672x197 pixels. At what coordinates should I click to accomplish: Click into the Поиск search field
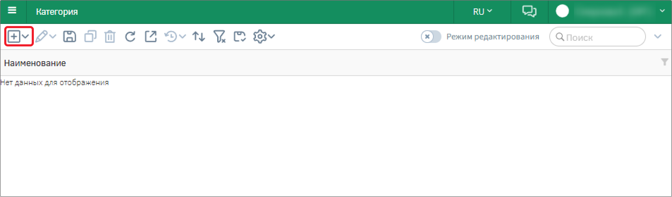pos(597,37)
